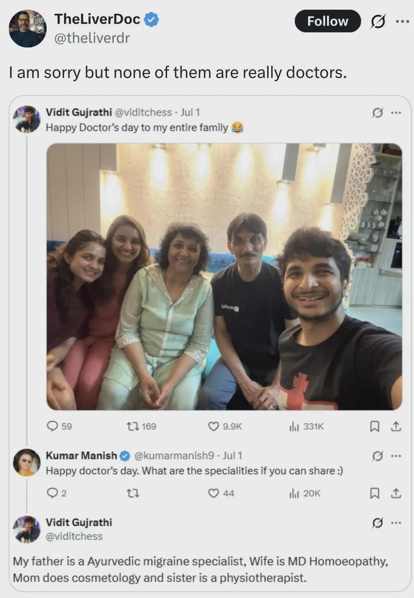This screenshot has height=598, width=414.
Task: Retweet Kumar Manish's reply
Action: point(134,493)
